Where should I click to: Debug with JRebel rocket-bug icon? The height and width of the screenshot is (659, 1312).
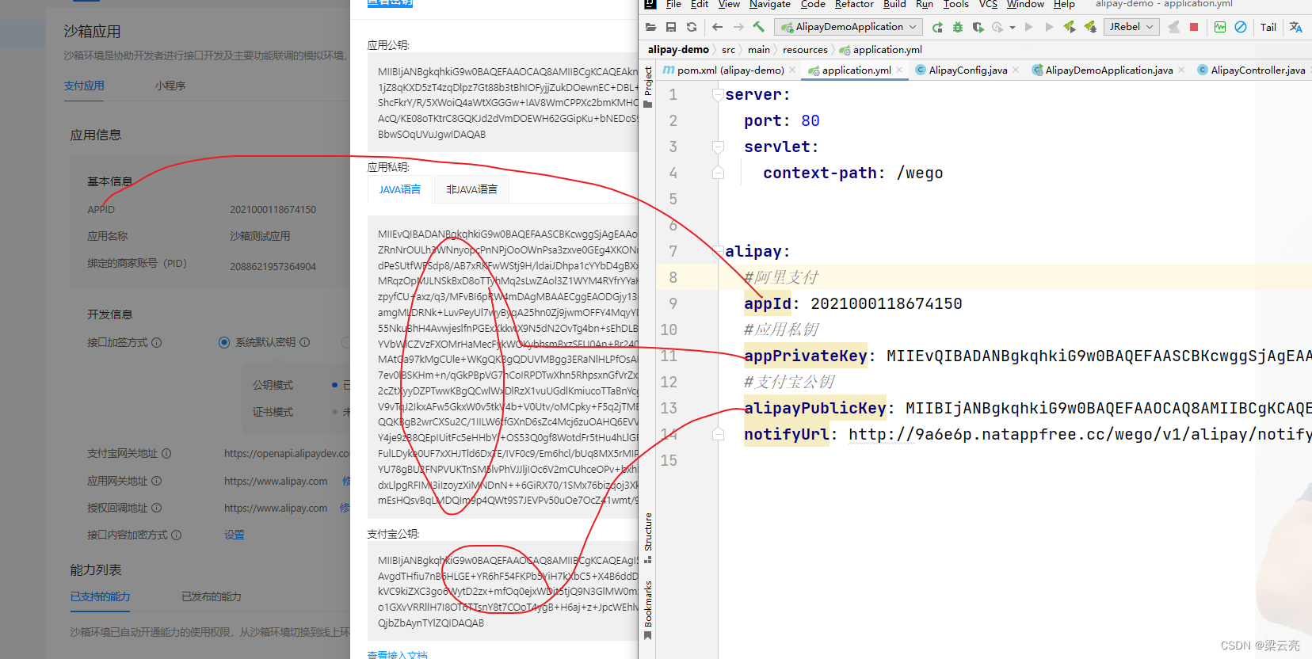click(1090, 27)
